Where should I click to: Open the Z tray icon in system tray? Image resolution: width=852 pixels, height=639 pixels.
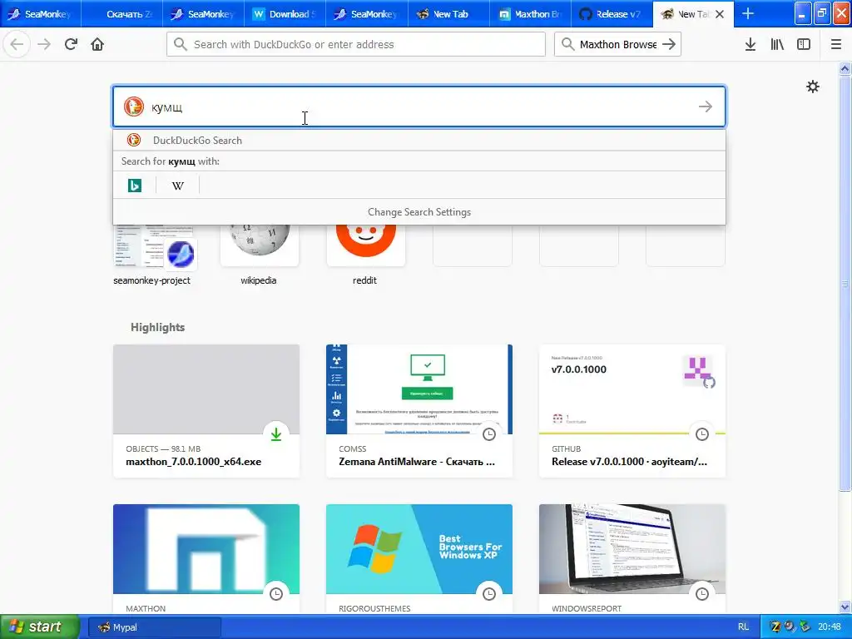pyautogui.click(x=775, y=627)
